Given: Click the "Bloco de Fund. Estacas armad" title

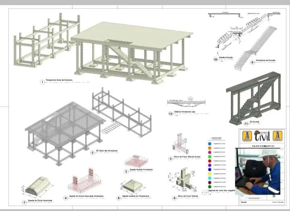Looking at the screenshot, I should click(187, 157).
